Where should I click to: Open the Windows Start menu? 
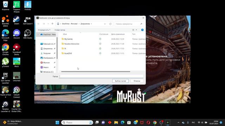pos(57,122)
